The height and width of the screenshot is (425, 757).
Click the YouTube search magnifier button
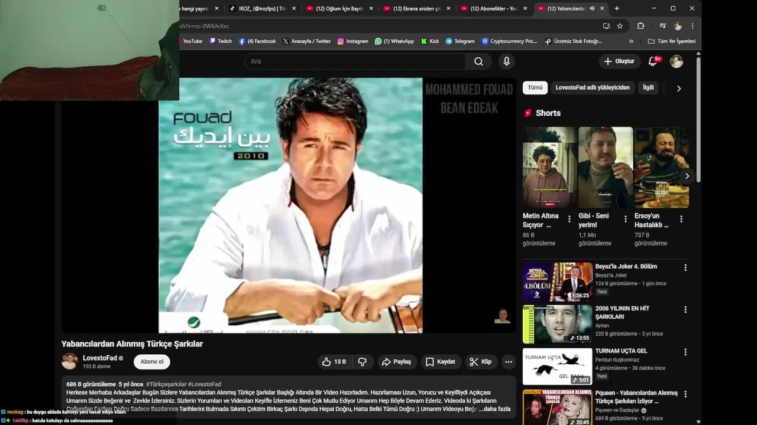coord(478,61)
